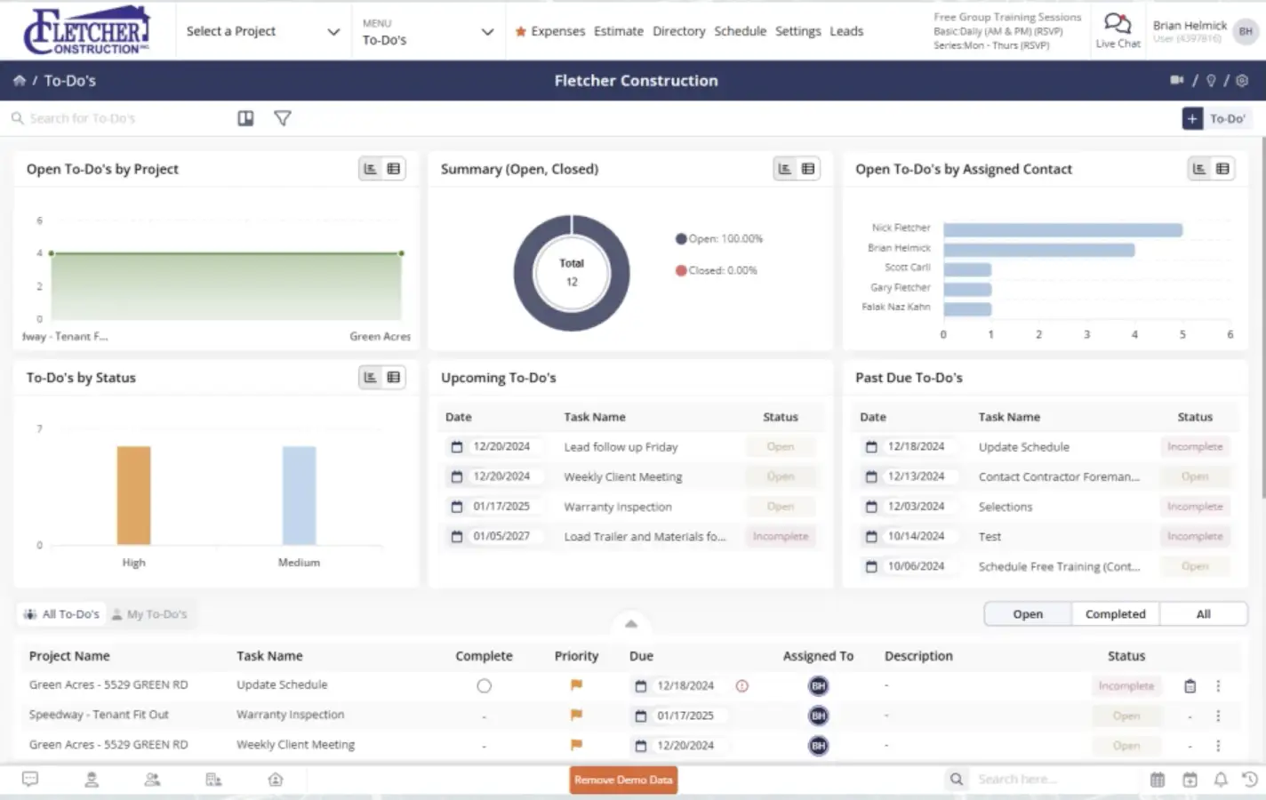Click the Closed legend color dot
Screen dimensions: 1266x800
pos(681,270)
